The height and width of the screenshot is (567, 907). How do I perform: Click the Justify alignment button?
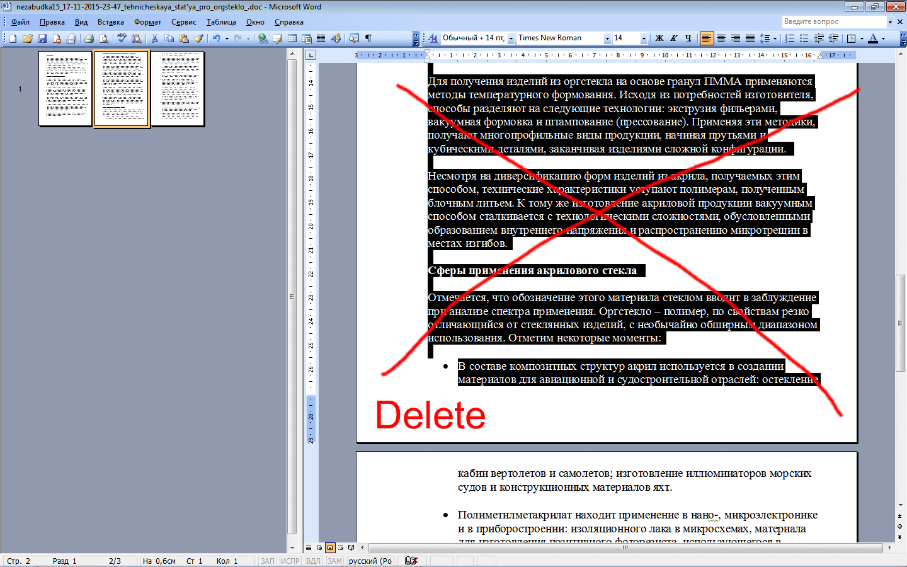[x=750, y=38]
